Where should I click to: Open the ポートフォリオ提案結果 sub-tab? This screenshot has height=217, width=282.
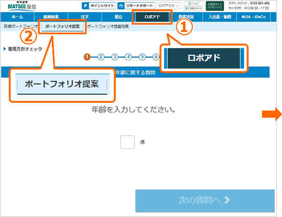pyautogui.click(x=108, y=27)
